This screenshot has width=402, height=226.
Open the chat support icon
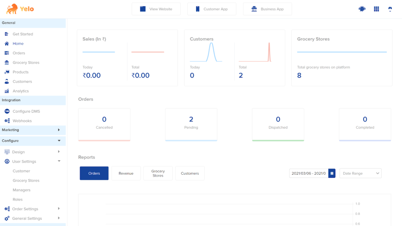coord(362,9)
